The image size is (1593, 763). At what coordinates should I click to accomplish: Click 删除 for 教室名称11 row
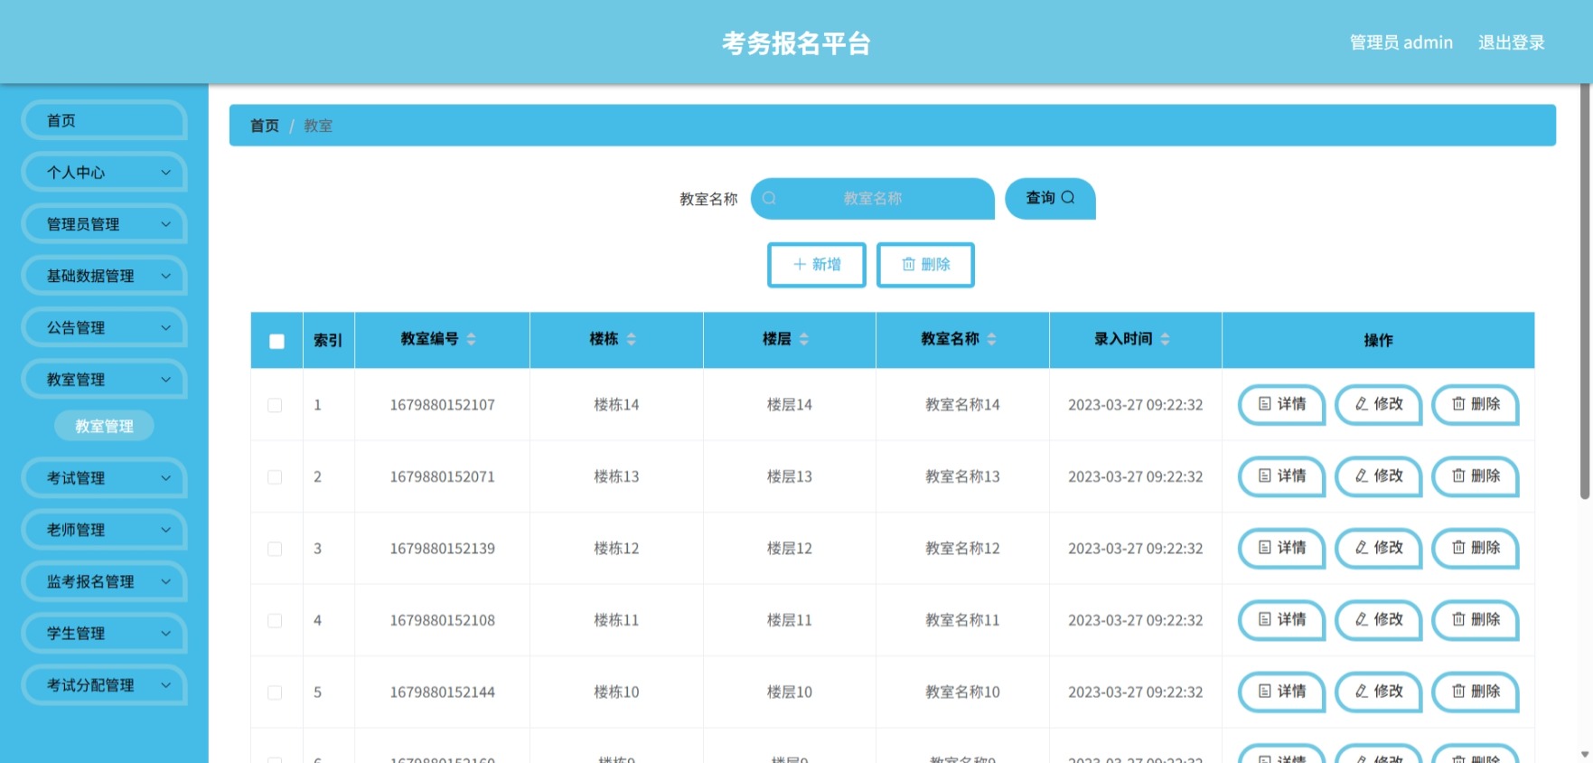point(1476,620)
